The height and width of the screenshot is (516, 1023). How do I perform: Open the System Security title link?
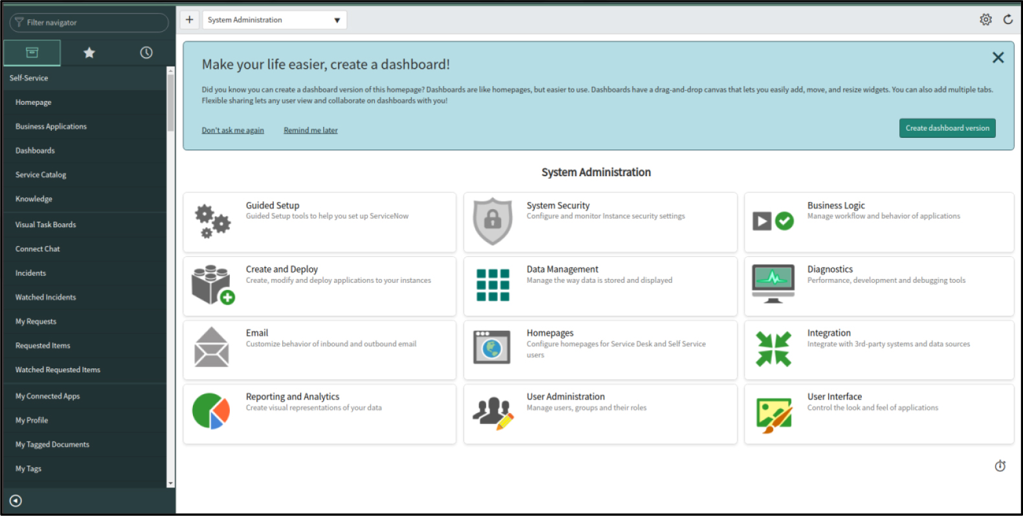point(558,205)
